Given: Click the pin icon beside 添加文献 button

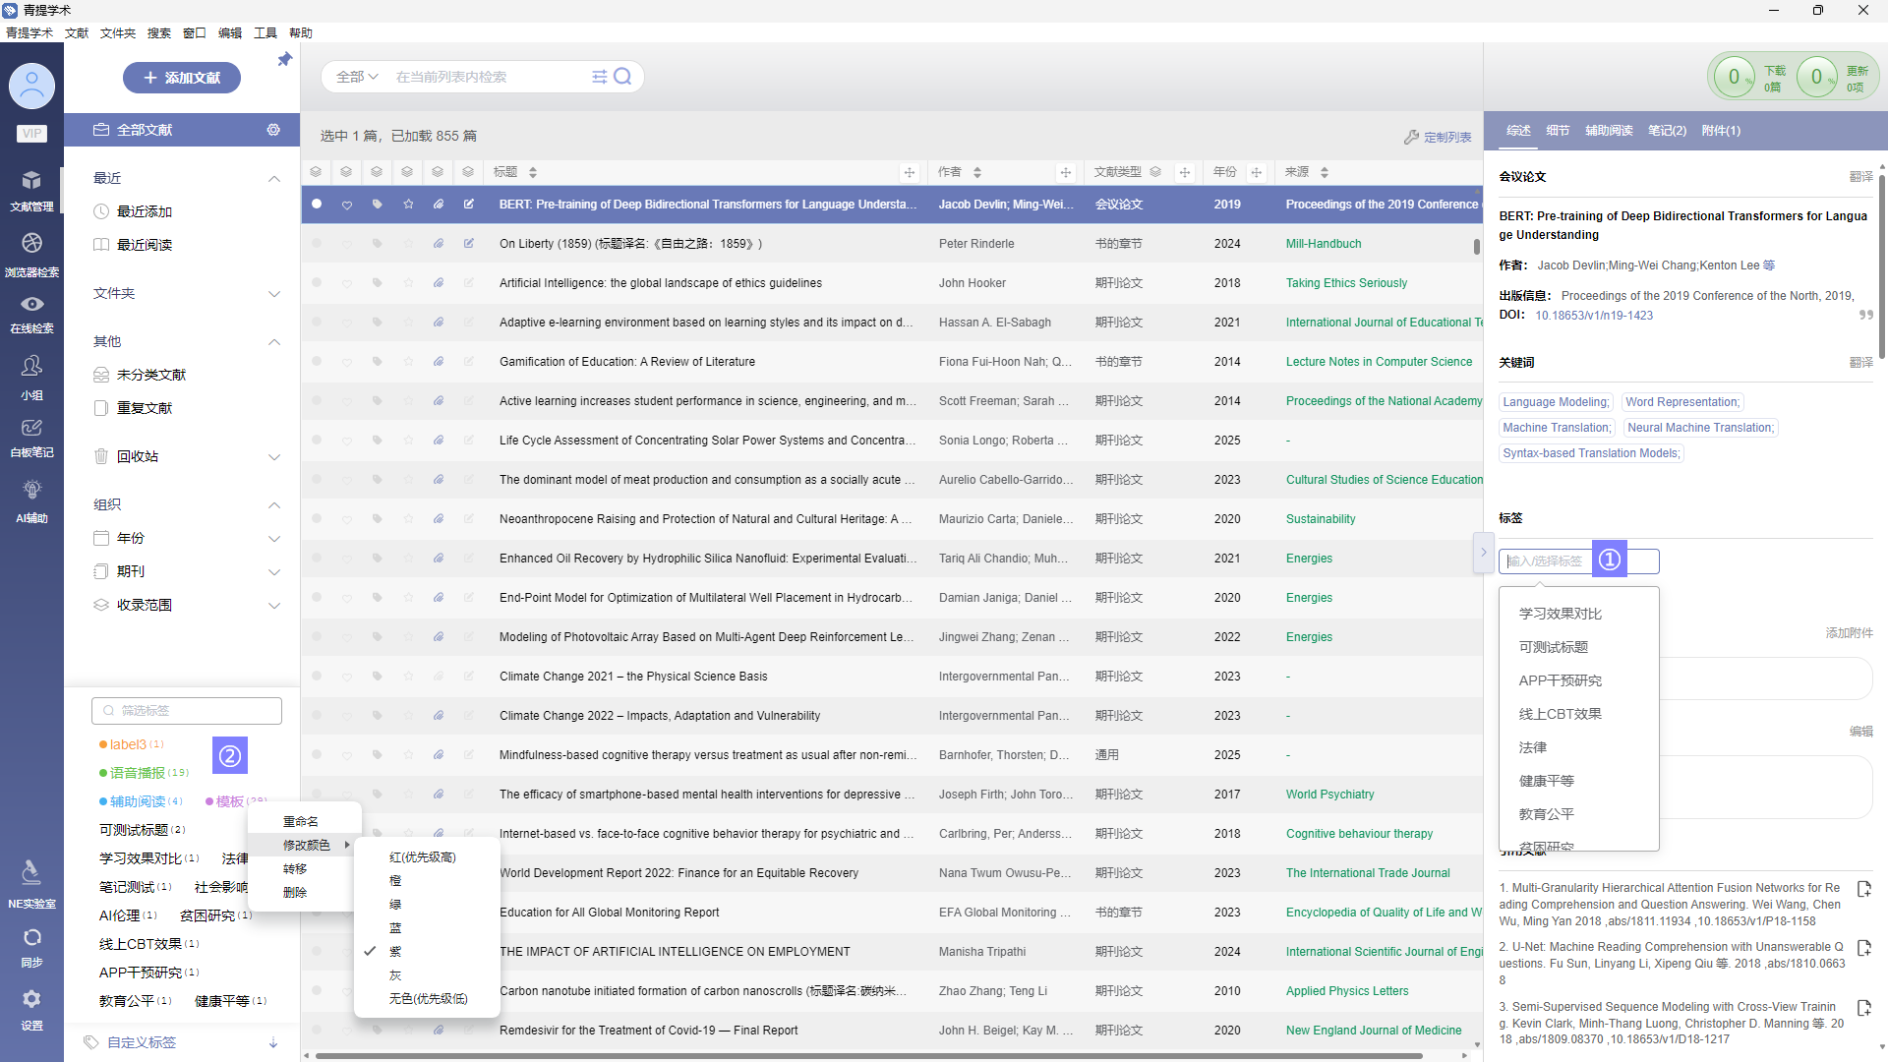Looking at the screenshot, I should click(x=284, y=60).
